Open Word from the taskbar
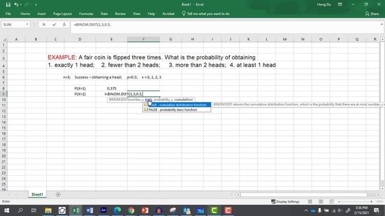The height and width of the screenshot is (216, 385). coord(90,211)
